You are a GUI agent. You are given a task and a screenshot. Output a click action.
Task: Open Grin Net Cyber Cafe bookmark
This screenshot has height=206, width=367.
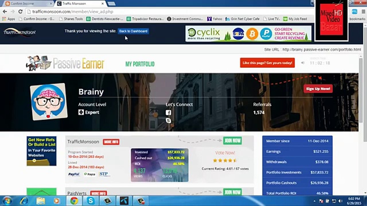[242, 19]
